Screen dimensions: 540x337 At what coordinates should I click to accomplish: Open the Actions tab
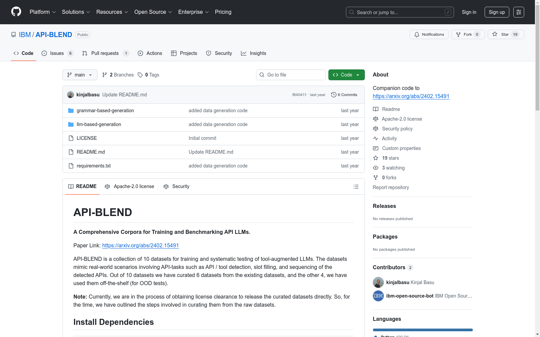click(150, 53)
